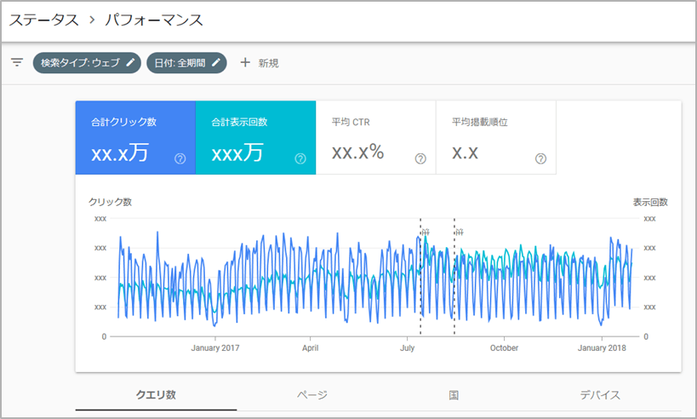Viewport: 697px width, 419px height.
Task: Click pencil icon on 検索タイプ: ウェブ chip
Action: [x=130, y=63]
